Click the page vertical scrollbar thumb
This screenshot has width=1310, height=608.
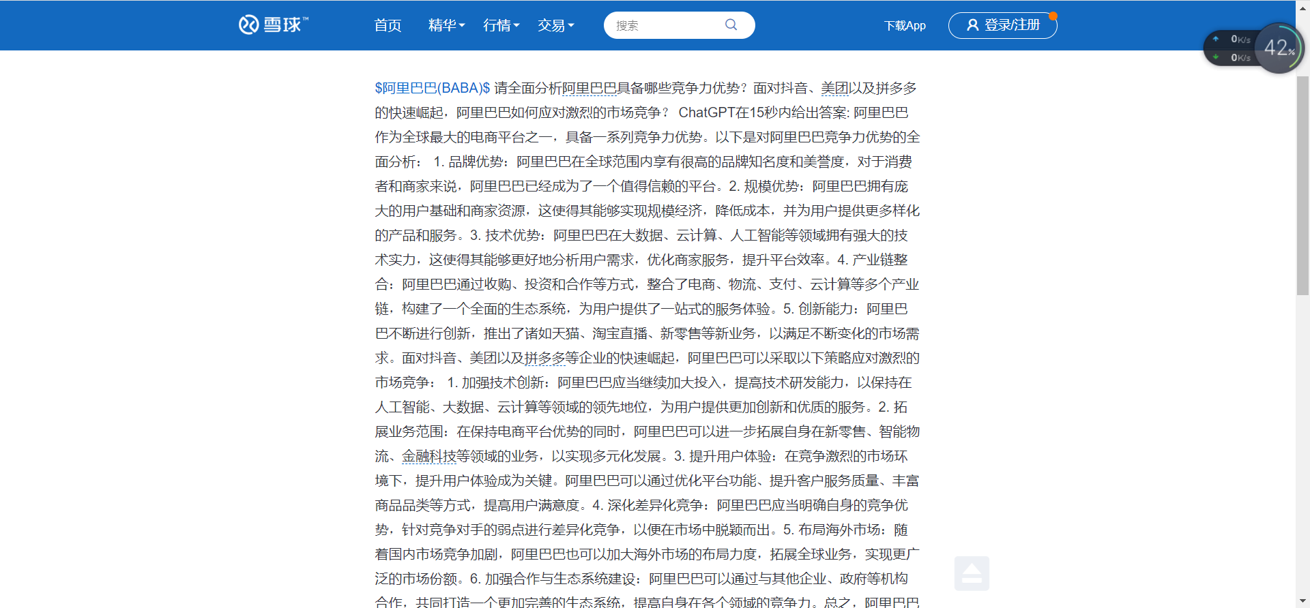coord(1302,184)
